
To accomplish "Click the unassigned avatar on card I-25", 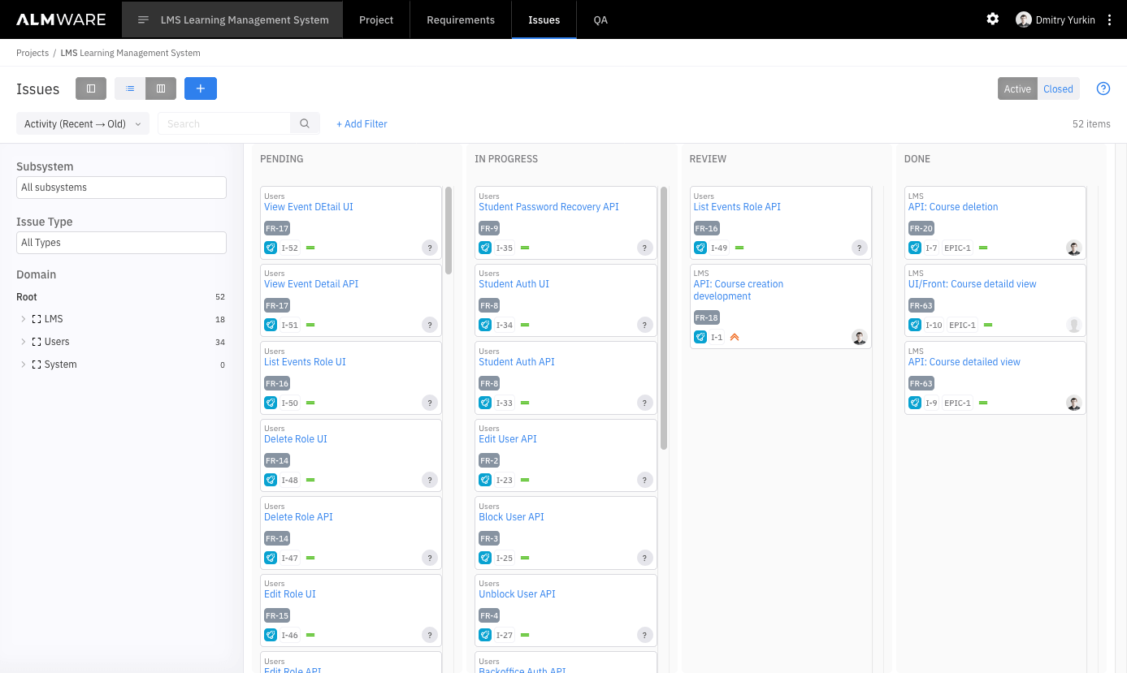I will pyautogui.click(x=644, y=558).
